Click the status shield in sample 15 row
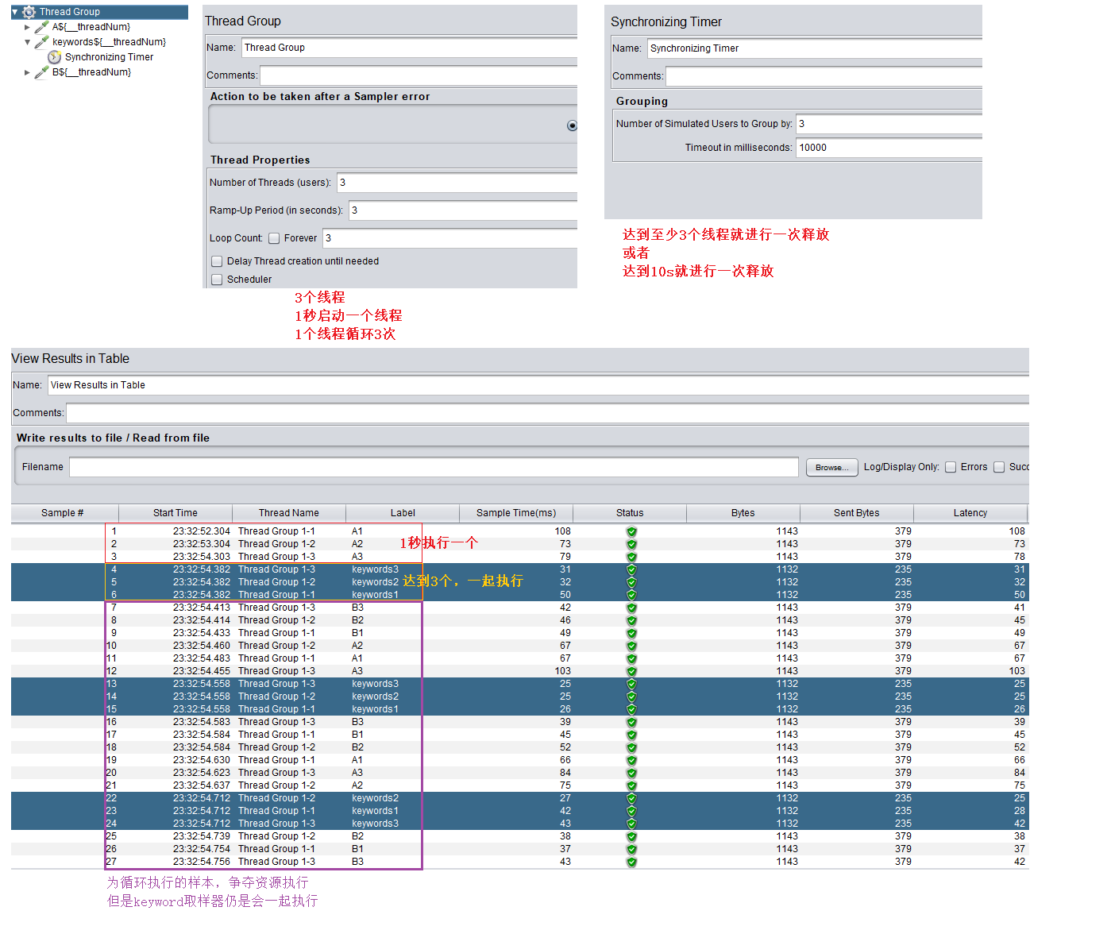1111x930 pixels. tap(631, 710)
